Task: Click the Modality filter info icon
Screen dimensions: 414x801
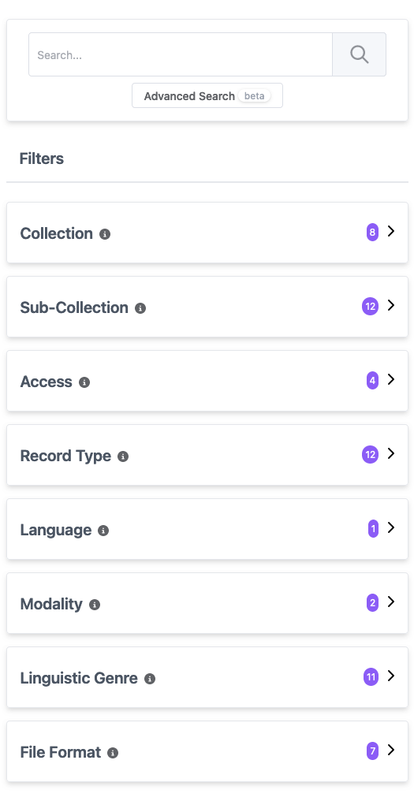Action: tap(95, 605)
